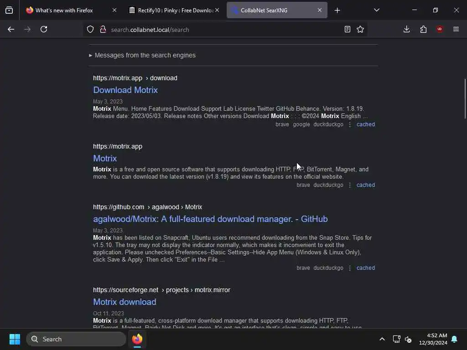The height and width of the screenshot is (350, 467).
Task: Open Firefox application hamburger menu
Action: point(456,29)
